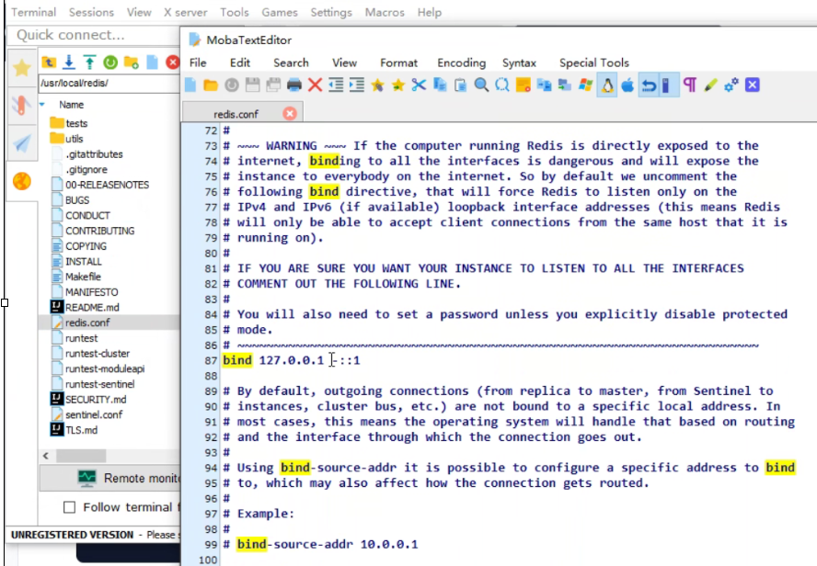
Task: Click the file list horizontal scrollbar thumb
Action: pyautogui.click(x=81, y=456)
